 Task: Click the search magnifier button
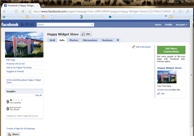92,25
